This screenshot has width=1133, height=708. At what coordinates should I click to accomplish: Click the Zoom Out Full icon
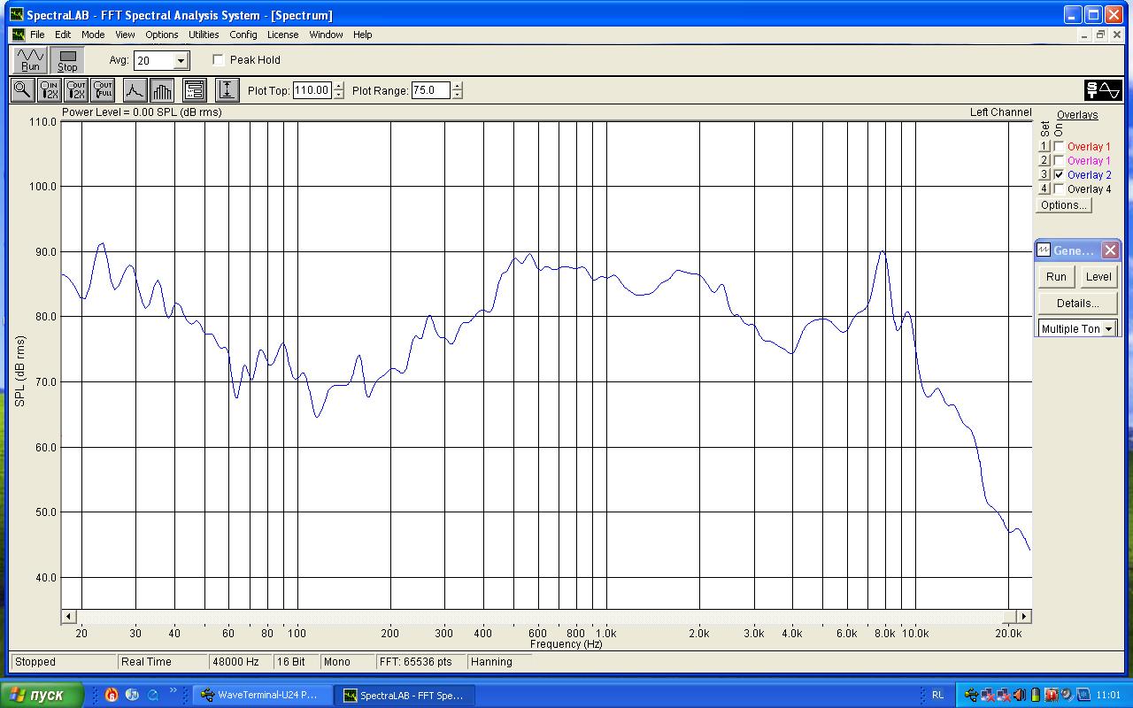104,90
